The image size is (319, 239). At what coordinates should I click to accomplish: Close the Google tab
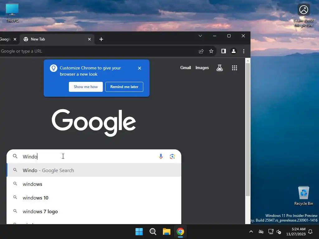(x=15, y=39)
